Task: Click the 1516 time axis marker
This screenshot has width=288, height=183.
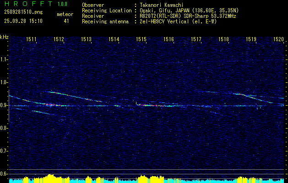Action: tap(168, 39)
